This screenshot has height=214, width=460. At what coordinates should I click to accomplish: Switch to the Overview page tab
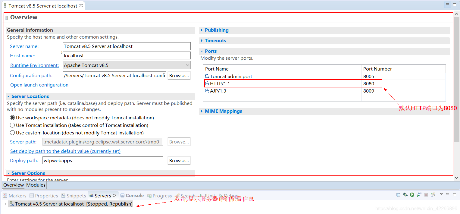click(14, 185)
